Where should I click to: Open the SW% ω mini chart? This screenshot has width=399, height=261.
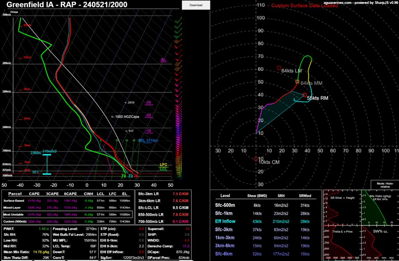pos(380,243)
